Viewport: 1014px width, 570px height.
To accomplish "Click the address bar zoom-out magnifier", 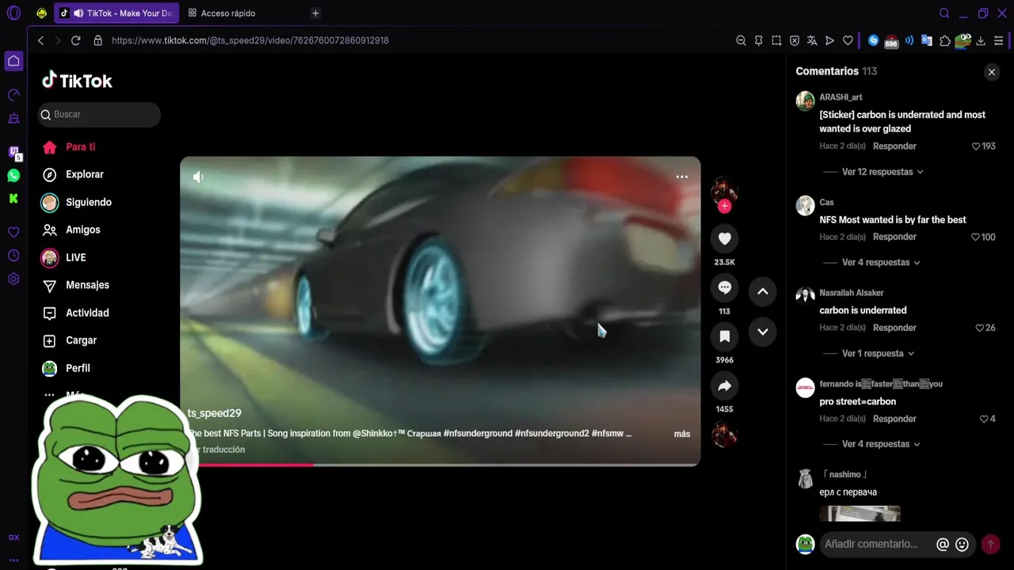I will tap(741, 40).
